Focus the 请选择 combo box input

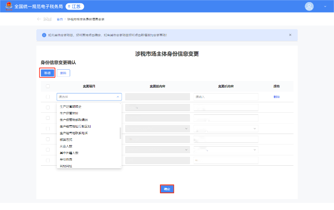pyautogui.click(x=89, y=97)
